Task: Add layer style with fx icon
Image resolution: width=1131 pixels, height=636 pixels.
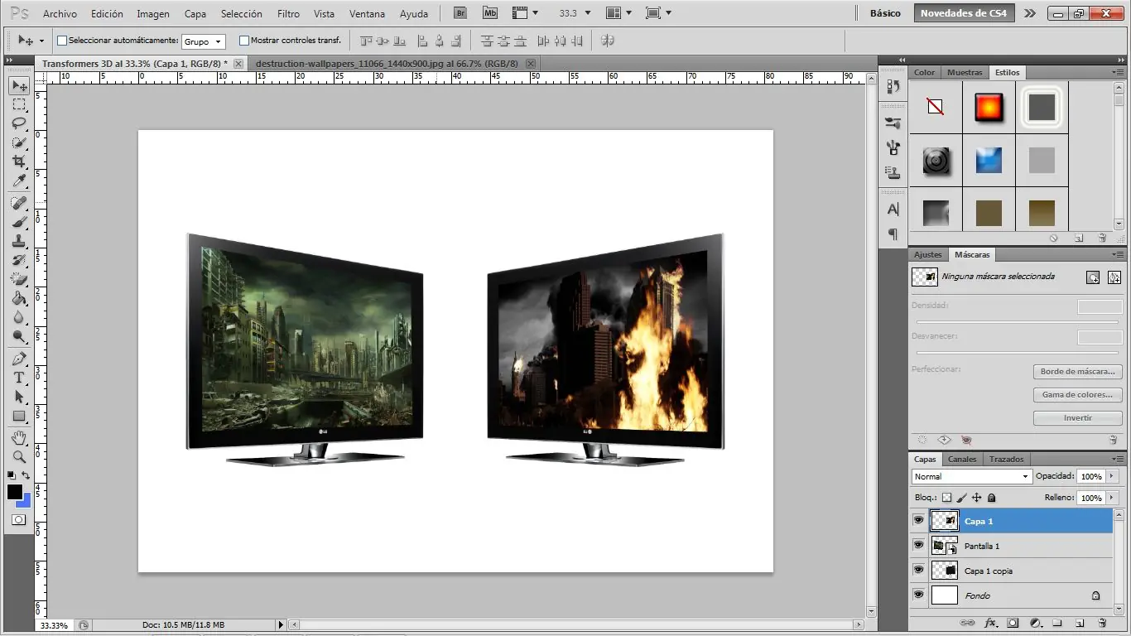Action: (989, 623)
